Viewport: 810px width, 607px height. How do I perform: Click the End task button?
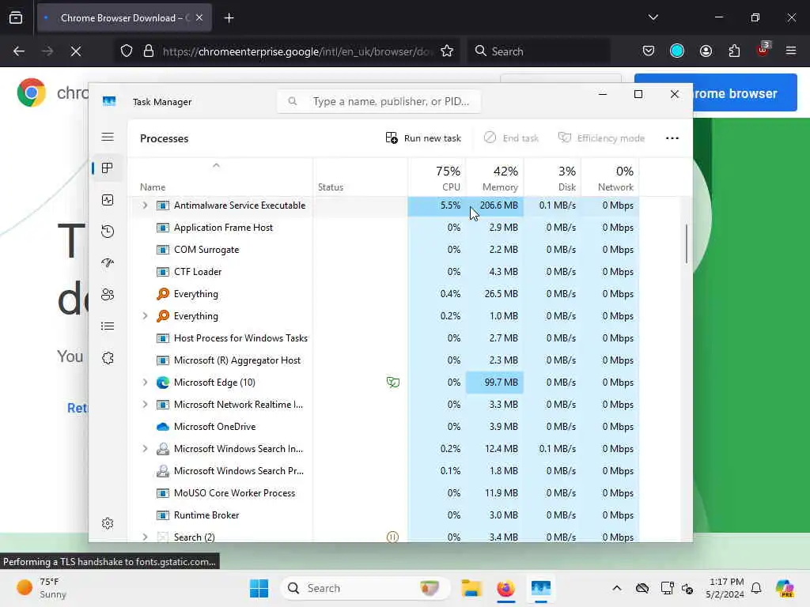coord(511,138)
